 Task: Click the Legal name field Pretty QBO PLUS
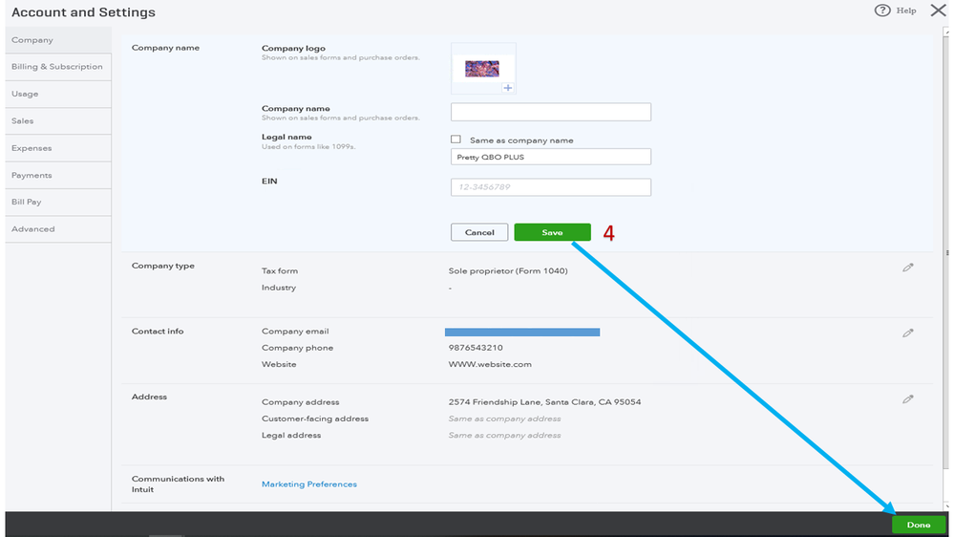551,157
